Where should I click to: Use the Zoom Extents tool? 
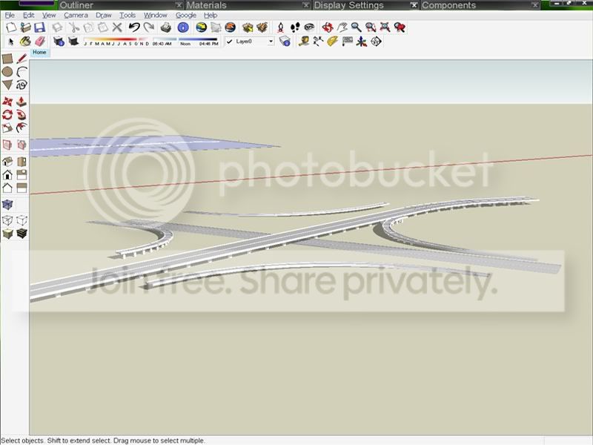[x=385, y=27]
